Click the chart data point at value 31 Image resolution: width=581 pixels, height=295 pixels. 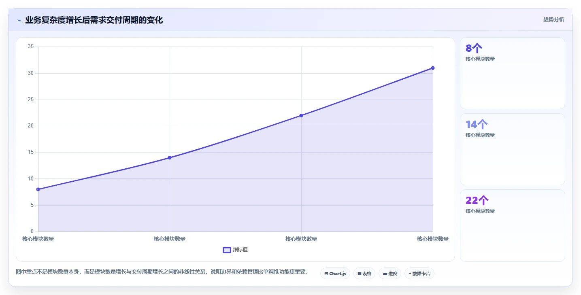[x=433, y=68]
